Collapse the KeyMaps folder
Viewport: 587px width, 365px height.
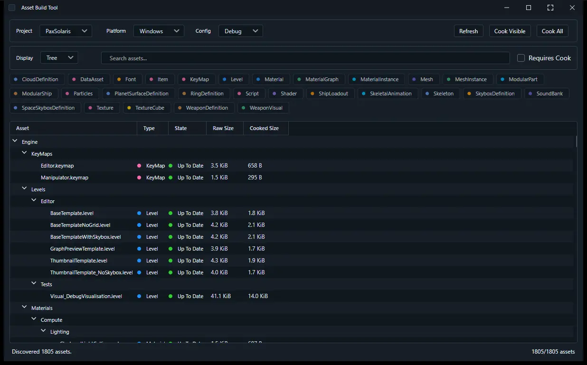click(x=25, y=153)
